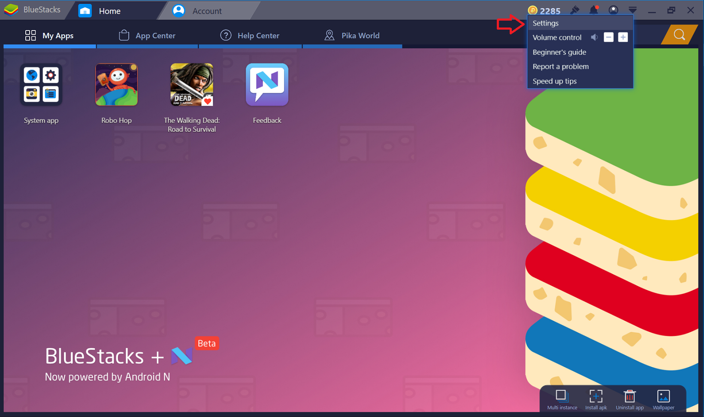This screenshot has width=704, height=417.
Task: Click the "Robo Hop" app label
Action: coord(116,120)
